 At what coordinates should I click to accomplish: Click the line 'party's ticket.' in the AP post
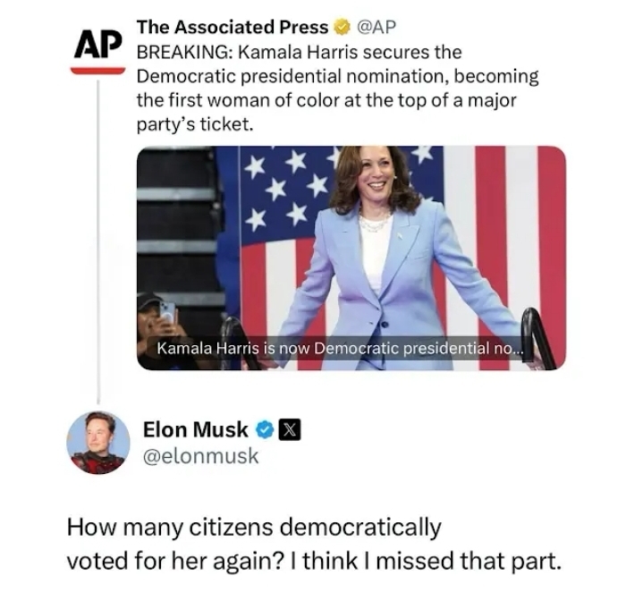point(195,124)
